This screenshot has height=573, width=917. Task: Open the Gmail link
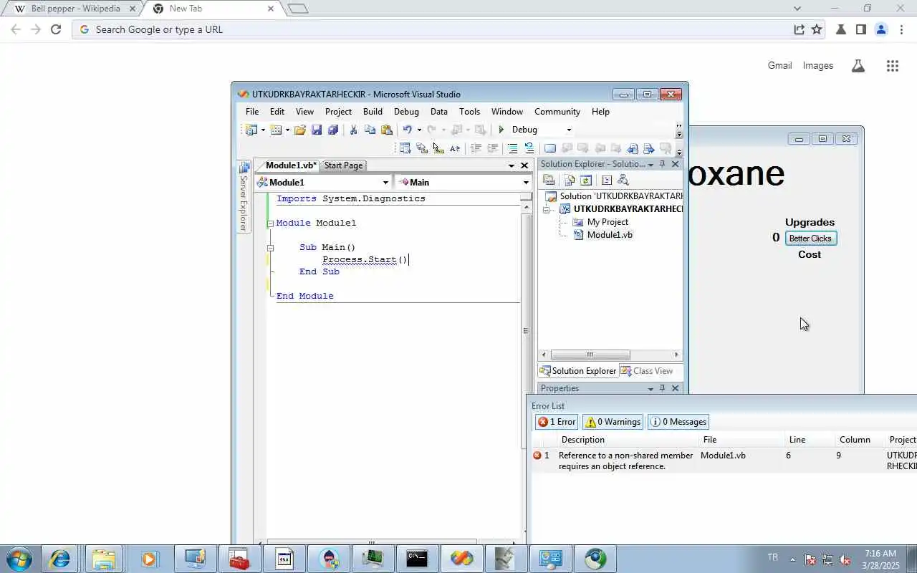[779, 65]
